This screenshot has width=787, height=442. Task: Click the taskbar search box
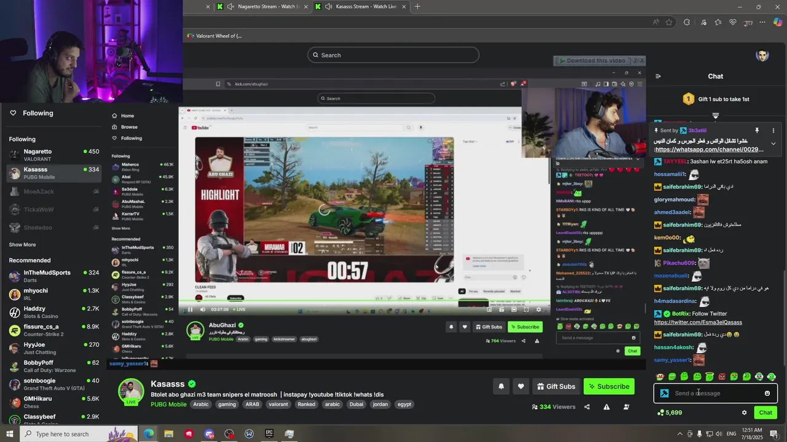(x=80, y=434)
